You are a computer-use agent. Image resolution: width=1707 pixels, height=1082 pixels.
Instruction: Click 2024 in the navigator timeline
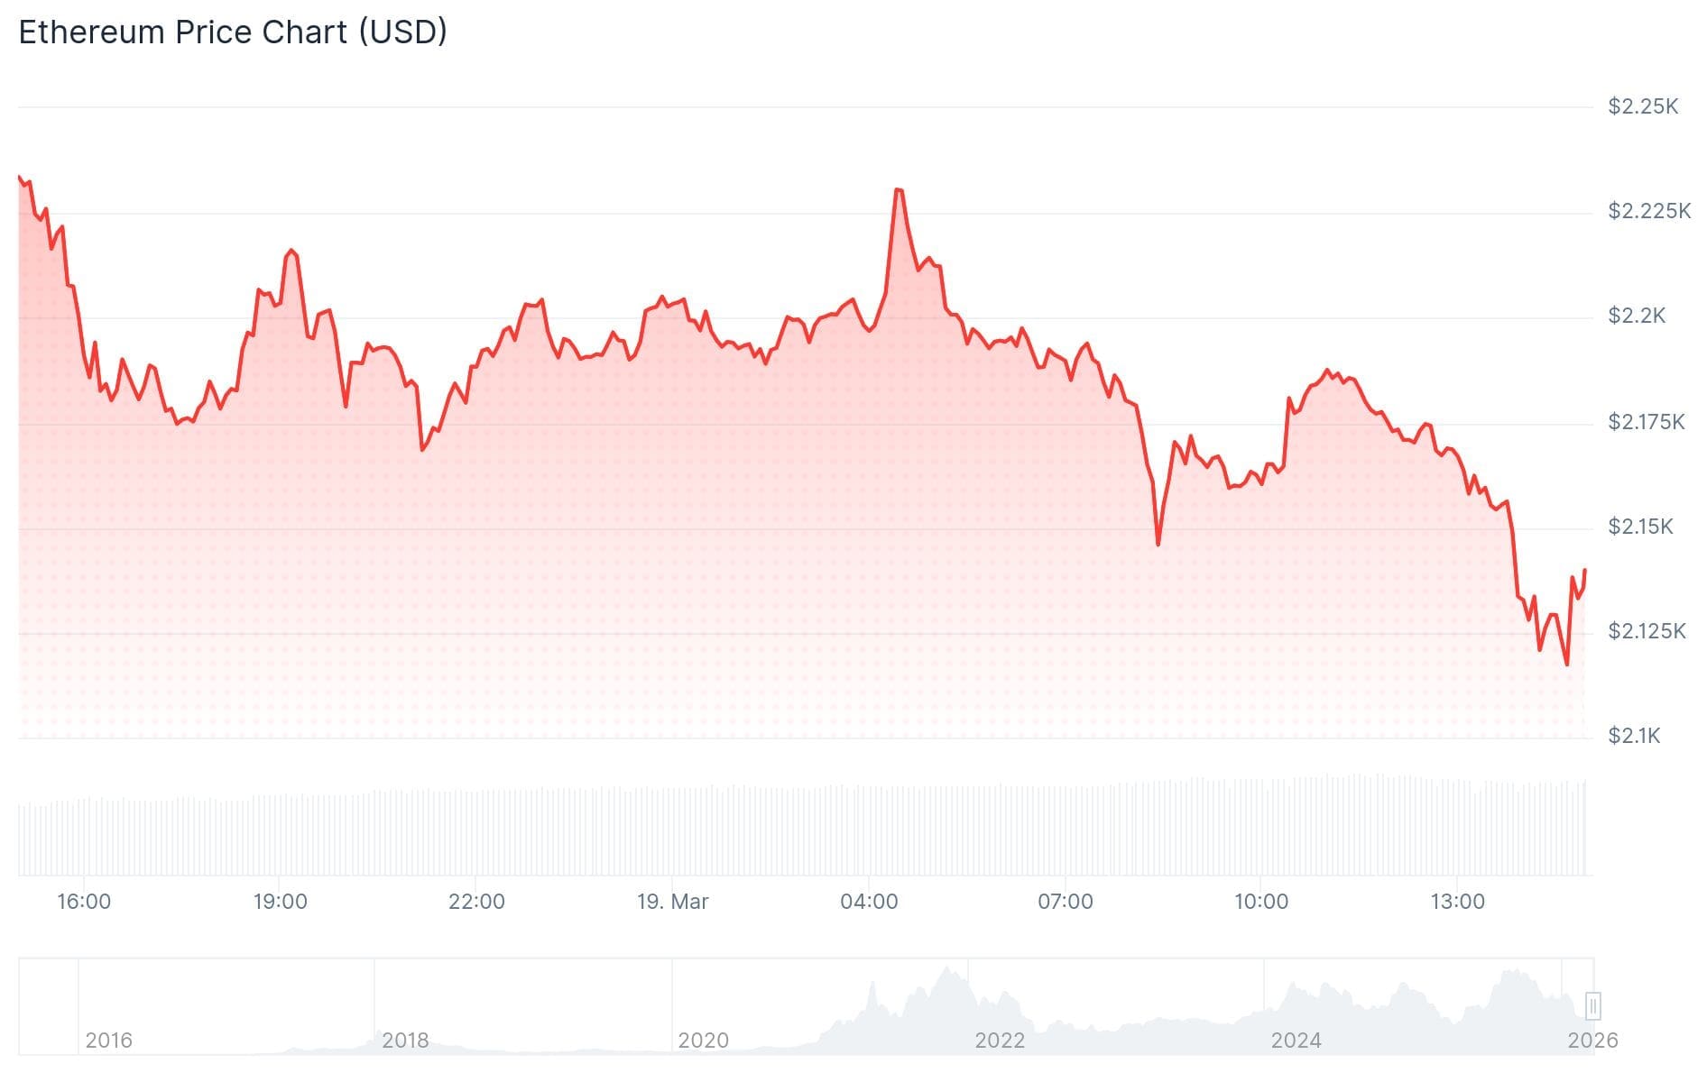coord(1296,1041)
